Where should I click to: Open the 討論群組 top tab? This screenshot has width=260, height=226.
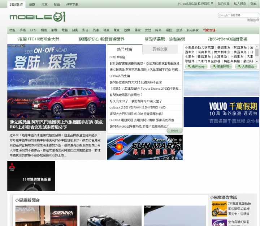(16, 4)
